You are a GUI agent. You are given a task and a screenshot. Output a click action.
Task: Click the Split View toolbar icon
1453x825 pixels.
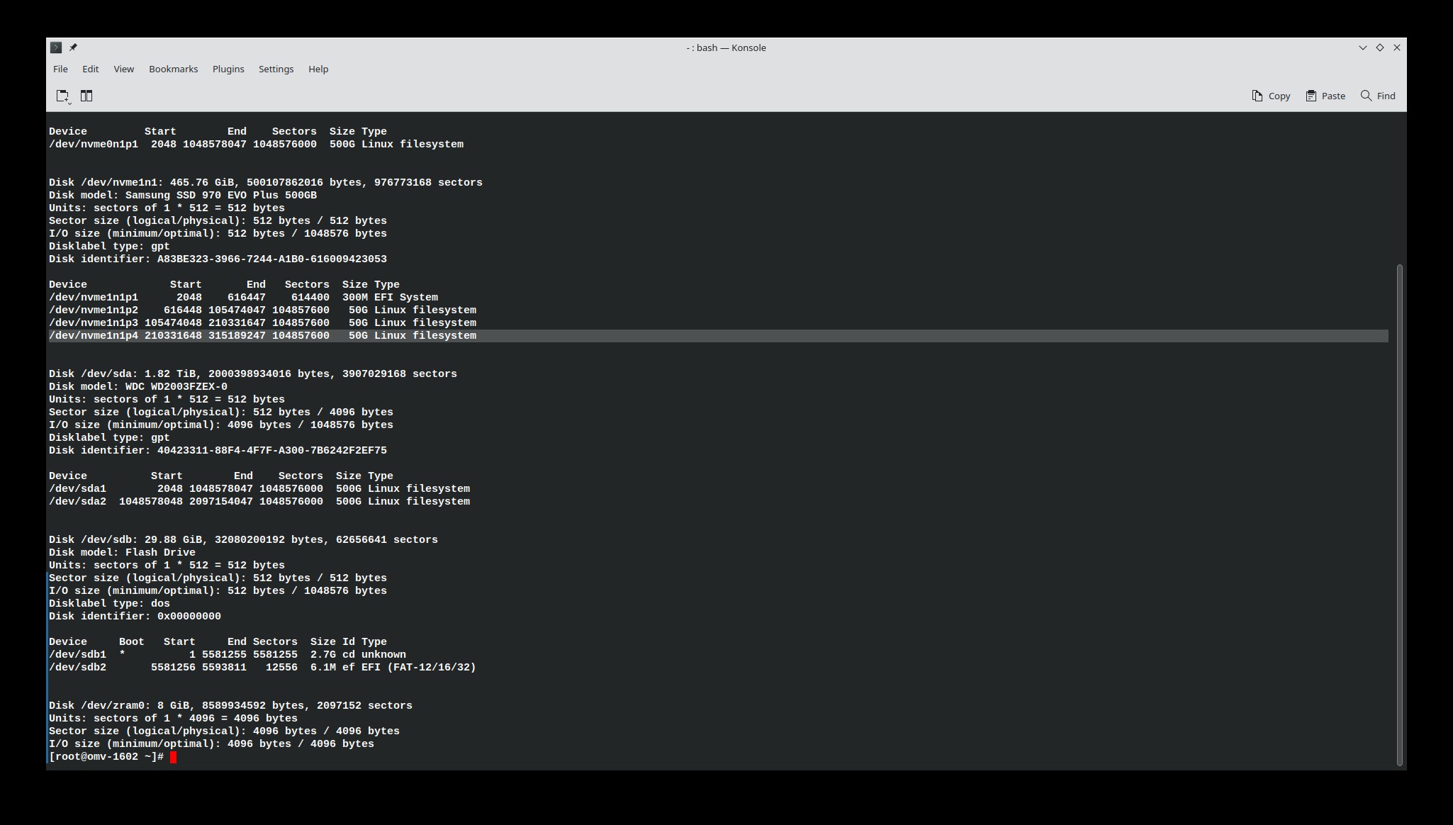pyautogui.click(x=86, y=96)
